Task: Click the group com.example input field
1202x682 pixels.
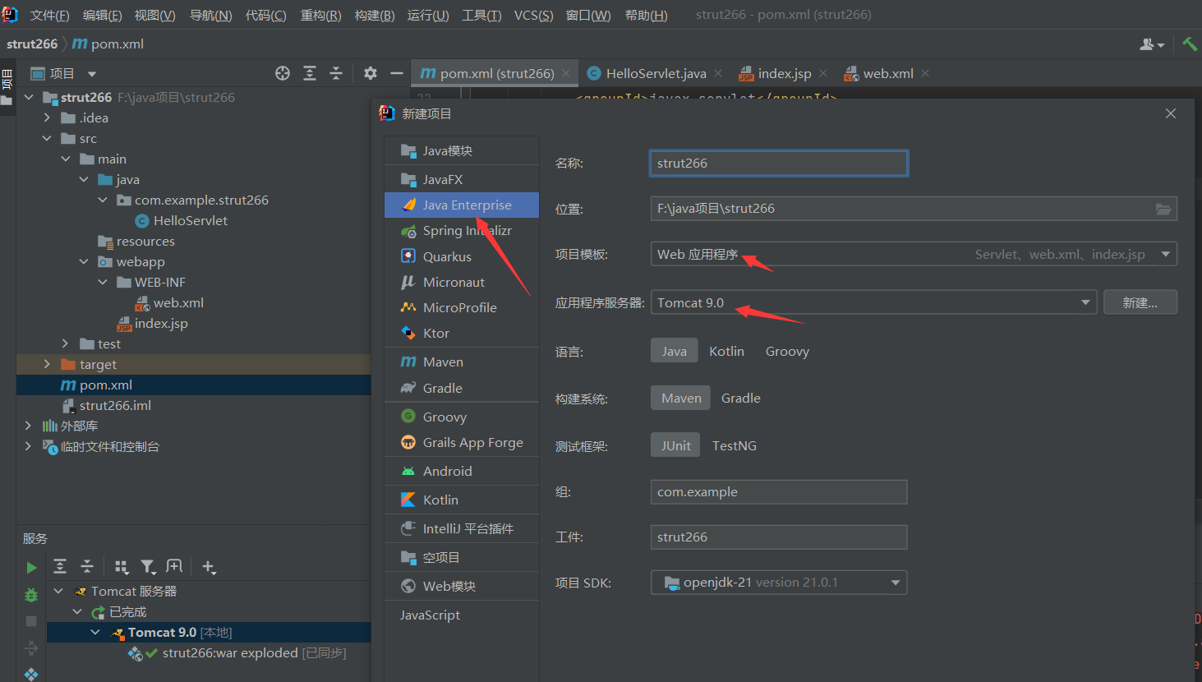Action: 779,492
